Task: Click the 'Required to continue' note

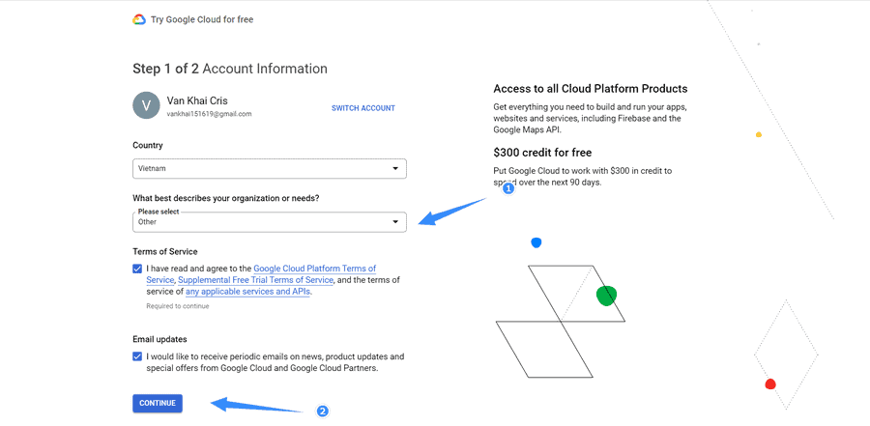Action: (x=178, y=306)
